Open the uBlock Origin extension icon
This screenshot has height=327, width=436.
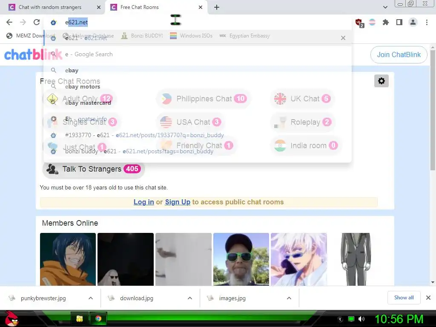[359, 23]
